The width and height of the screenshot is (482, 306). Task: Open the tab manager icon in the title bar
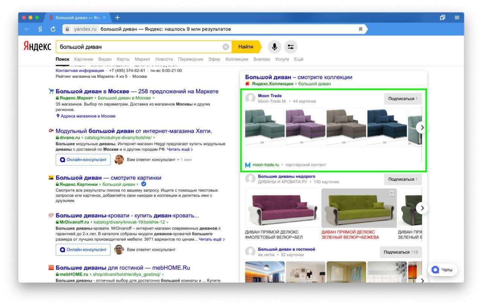(442, 17)
